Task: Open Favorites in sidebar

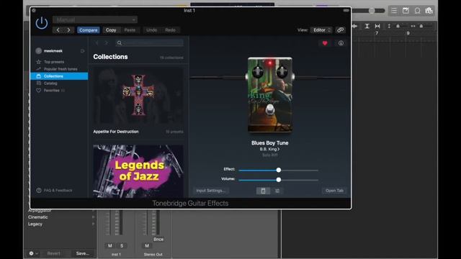Action: coord(51,91)
